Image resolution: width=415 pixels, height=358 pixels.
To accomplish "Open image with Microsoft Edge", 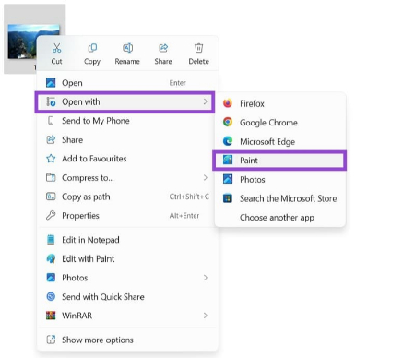I will (280, 141).
